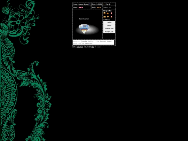Select the 'Secret Jewel' label above the diamond
The width and height of the screenshot is (188, 141).
pos(84,19)
